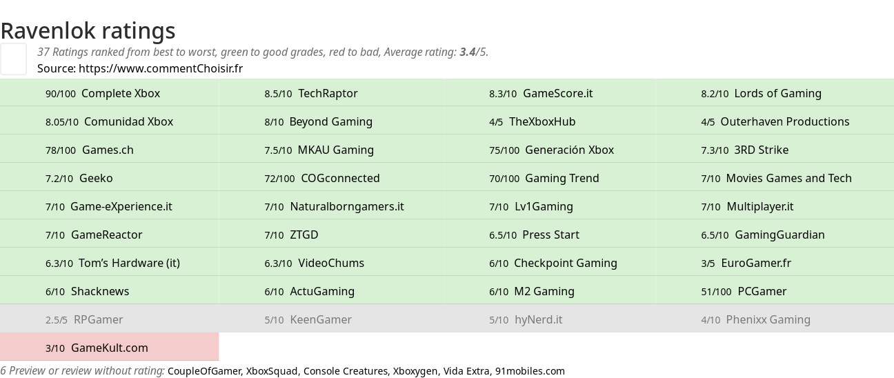Open the 91mobiles.com preview link
894x378 pixels.
click(530, 371)
